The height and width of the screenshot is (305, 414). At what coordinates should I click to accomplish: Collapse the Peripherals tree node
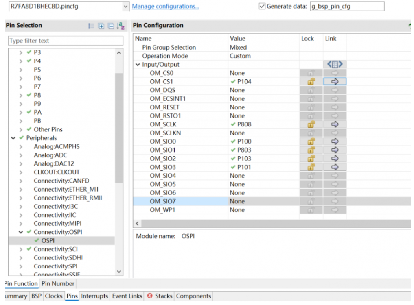(13, 138)
